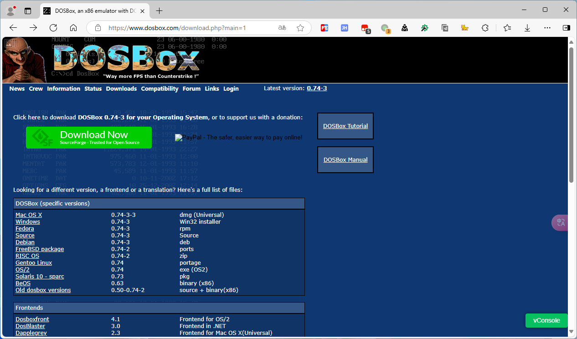The height and width of the screenshot is (339, 577).
Task: Open the RISC OS zip link
Action: pos(27,256)
